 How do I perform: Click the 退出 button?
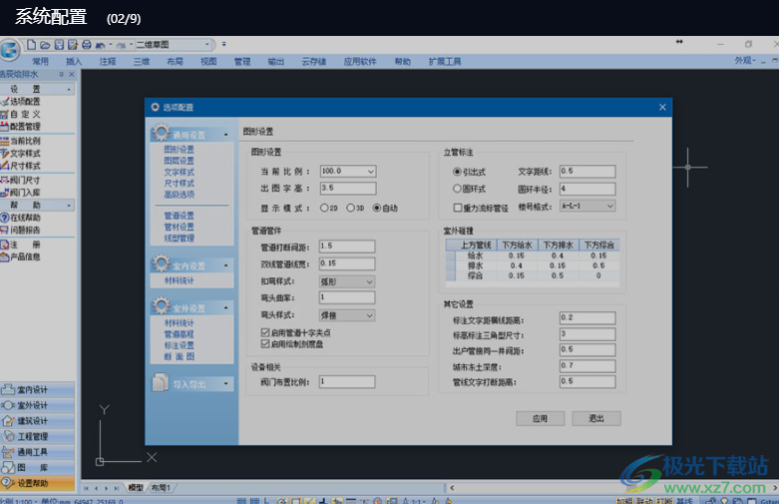click(x=596, y=418)
